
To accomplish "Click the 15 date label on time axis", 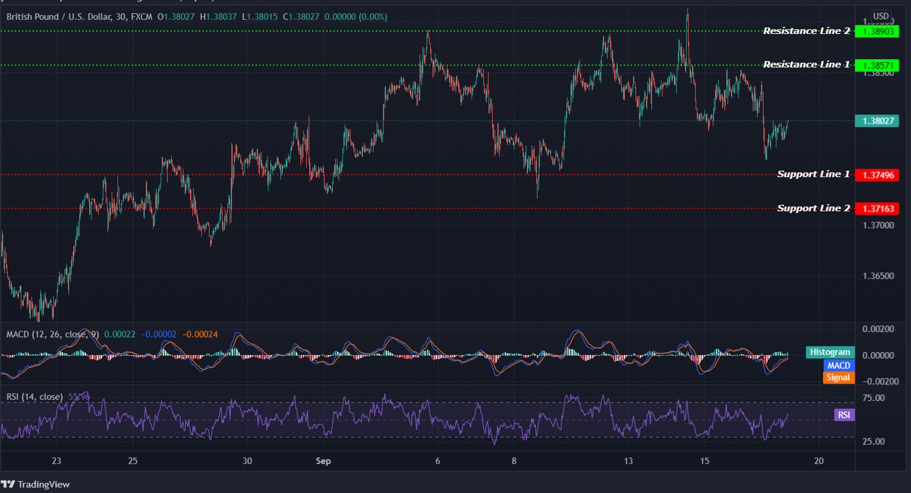I will pos(704,461).
